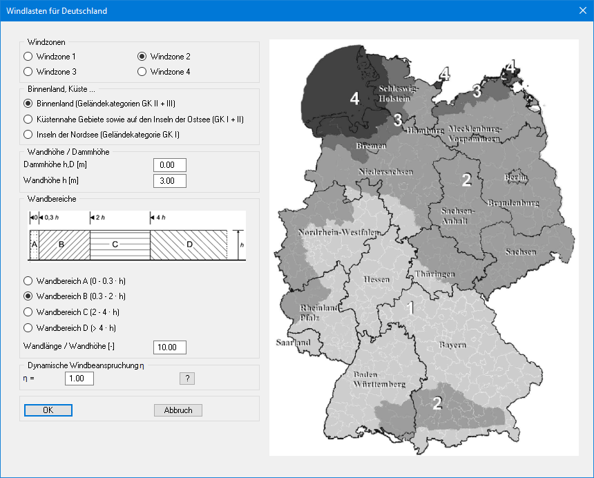This screenshot has height=478, width=594.
Task: Confirm the dialog with OK
Action: [x=48, y=410]
